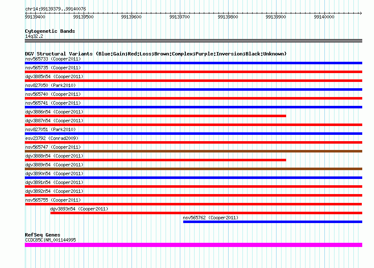Click the blue nsv565741 variant bar
The width and height of the screenshot is (374, 268).
tap(193, 107)
